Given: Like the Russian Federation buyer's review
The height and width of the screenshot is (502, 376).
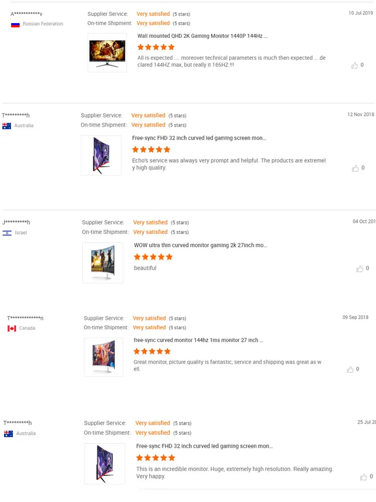Looking at the screenshot, I should [x=355, y=65].
